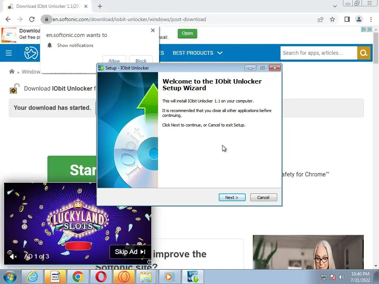Open Chrome side panel icon
This screenshot has height=284, width=379.
[x=347, y=19]
